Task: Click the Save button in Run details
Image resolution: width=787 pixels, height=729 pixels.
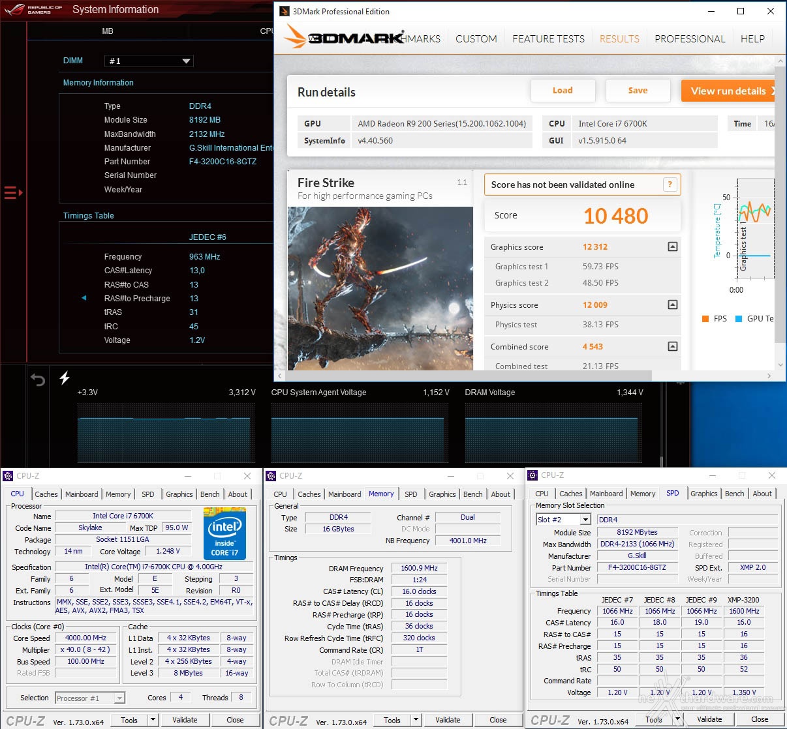Action: click(x=638, y=91)
